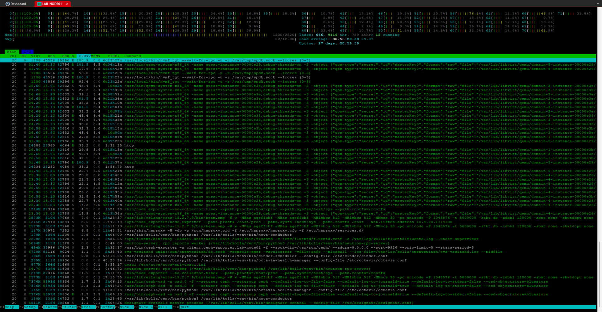This screenshot has width=602, height=312.
Task: Select the htop process with time 1:31.25
Action: [298, 145]
